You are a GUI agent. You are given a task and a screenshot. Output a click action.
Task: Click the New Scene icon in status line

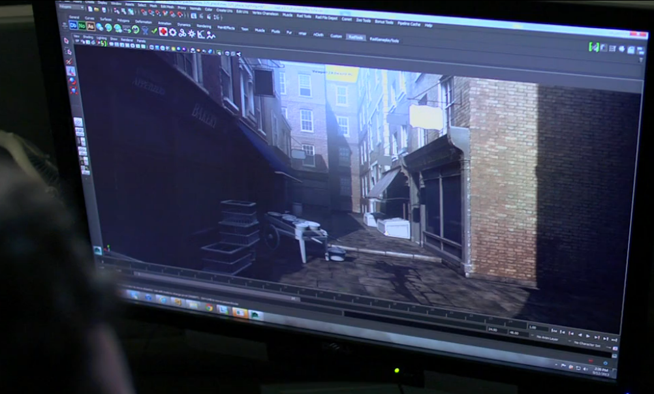[90, 9]
